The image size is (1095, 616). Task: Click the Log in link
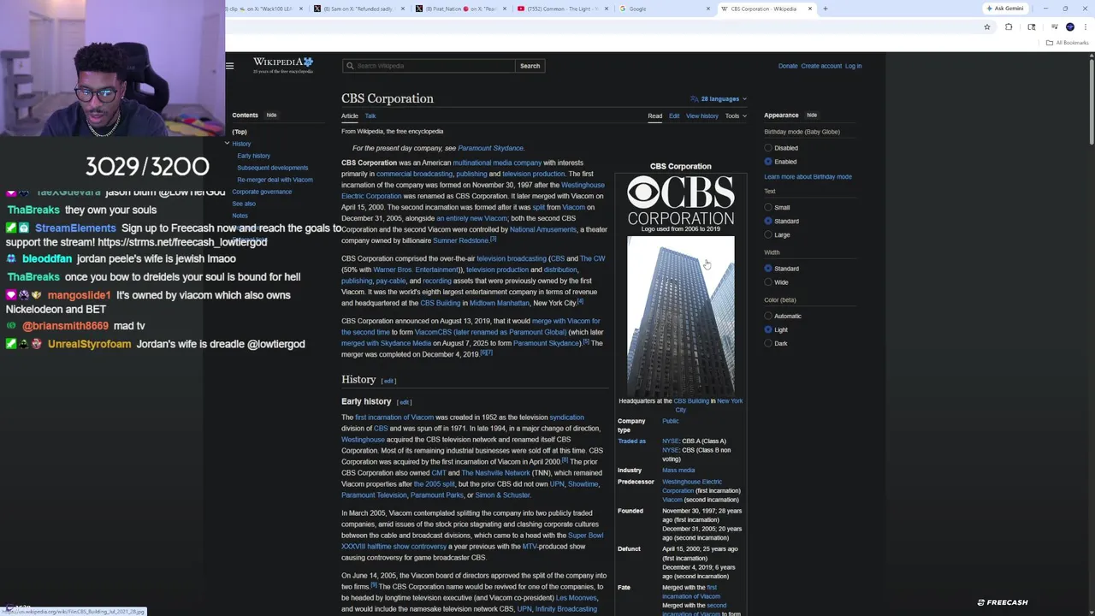tap(853, 66)
